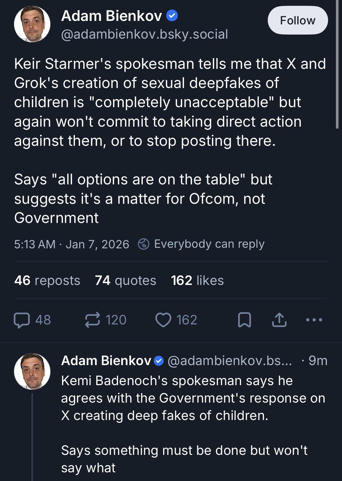
Task: Click the blue verified badge in header
Action: [x=172, y=16]
